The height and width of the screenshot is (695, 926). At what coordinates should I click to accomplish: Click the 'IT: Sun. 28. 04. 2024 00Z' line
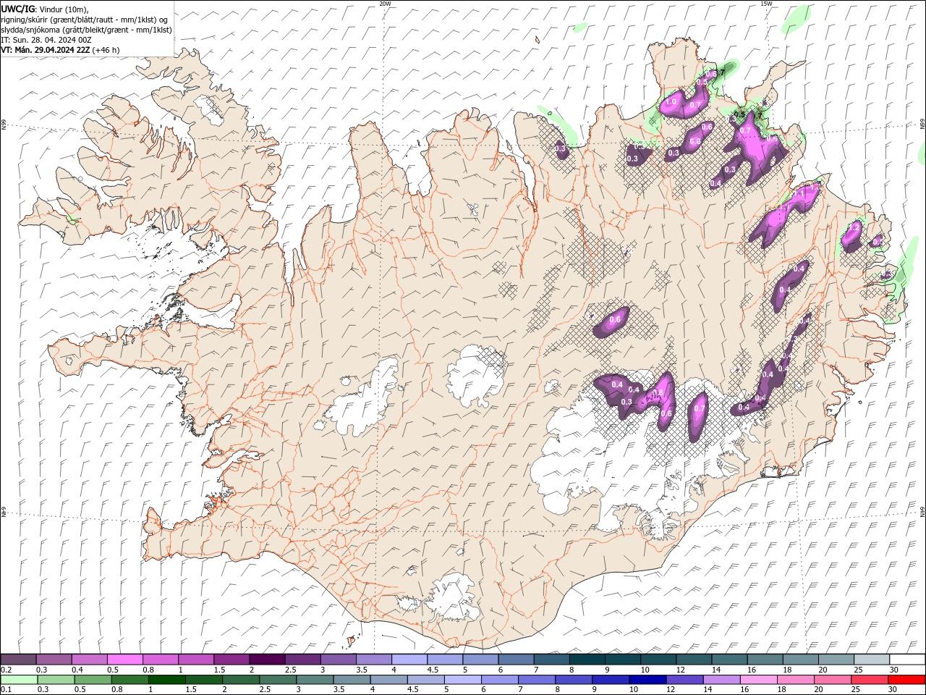(x=47, y=40)
